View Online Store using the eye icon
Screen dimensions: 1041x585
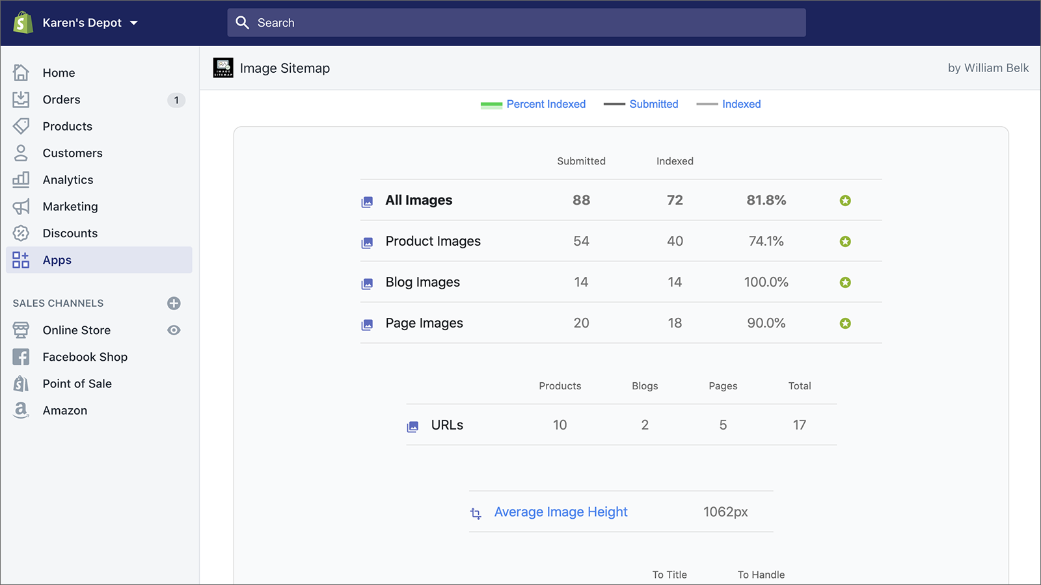coord(174,330)
